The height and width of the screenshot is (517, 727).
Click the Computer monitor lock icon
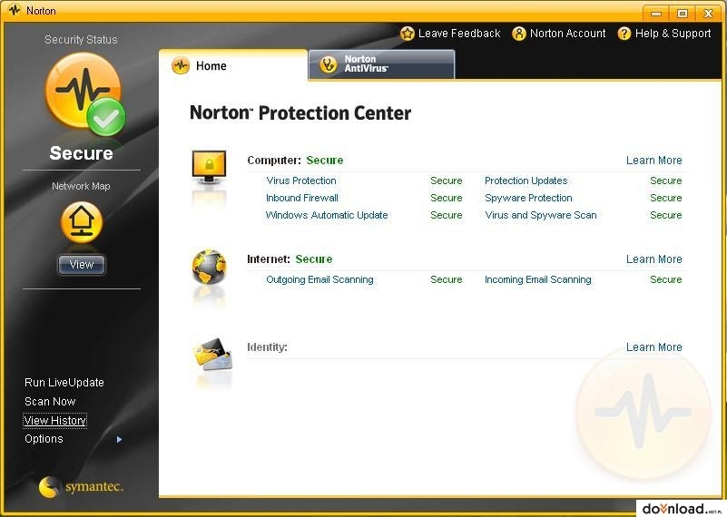point(209,167)
